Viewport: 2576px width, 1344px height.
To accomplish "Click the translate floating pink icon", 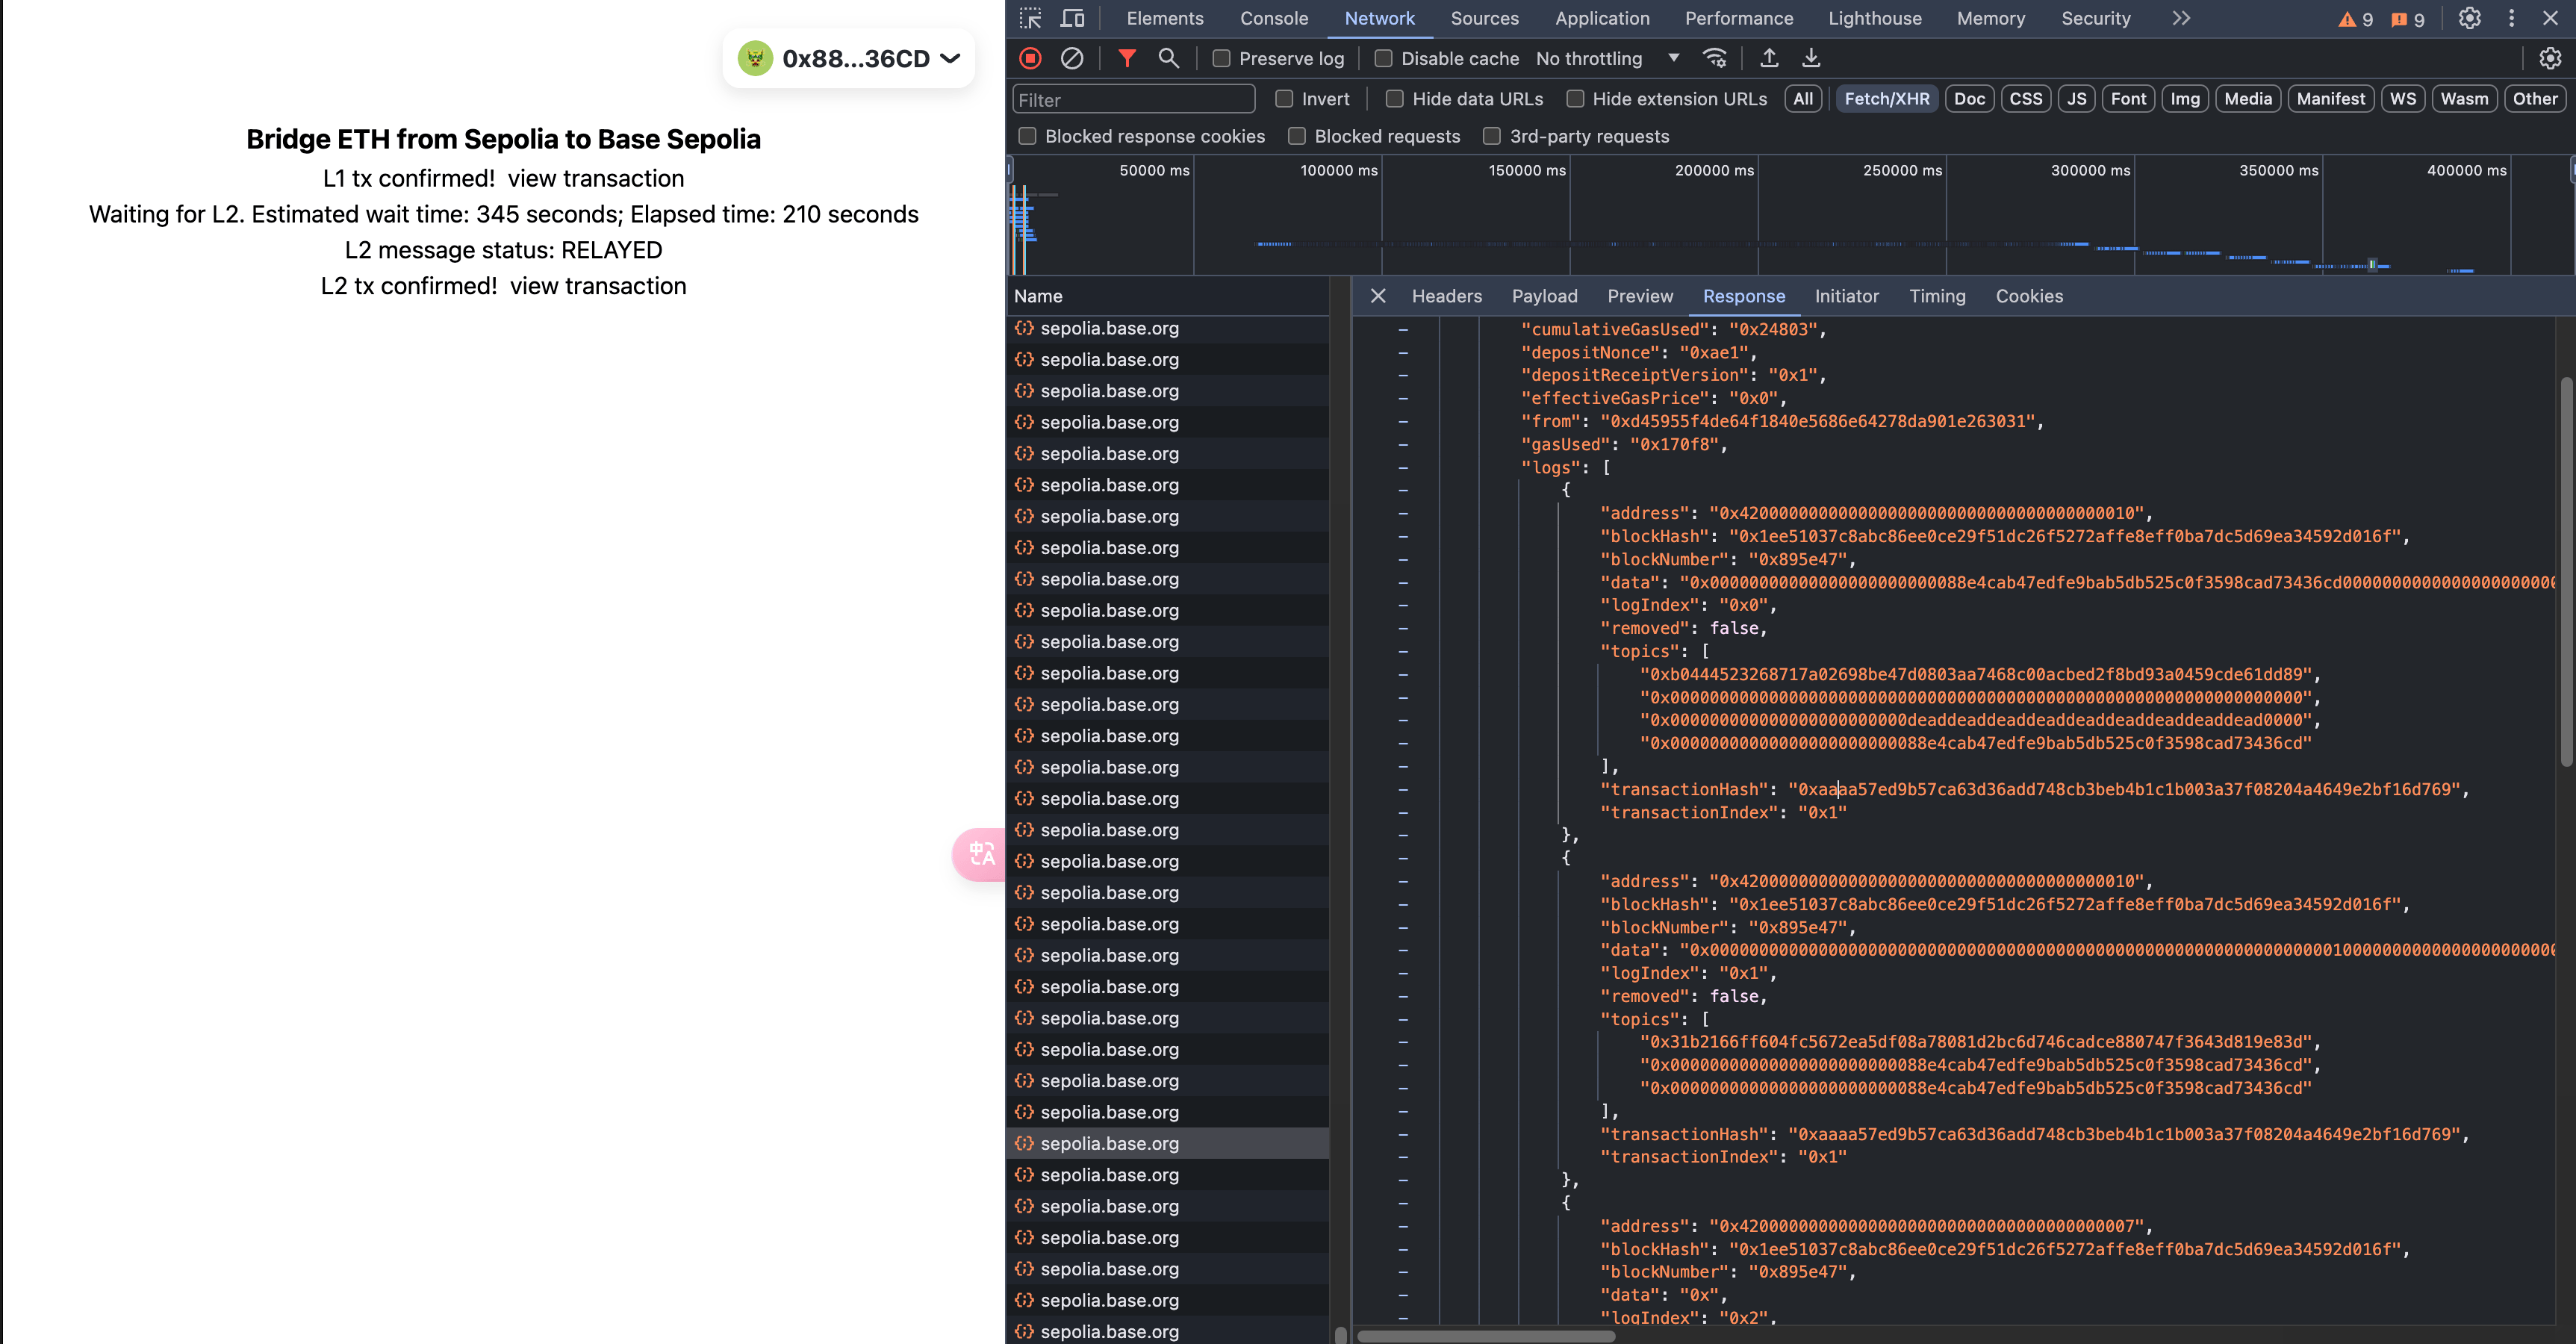I will 980,854.
